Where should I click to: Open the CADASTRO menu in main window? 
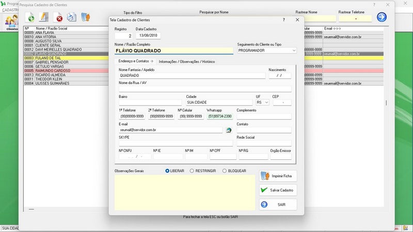click(x=10, y=10)
